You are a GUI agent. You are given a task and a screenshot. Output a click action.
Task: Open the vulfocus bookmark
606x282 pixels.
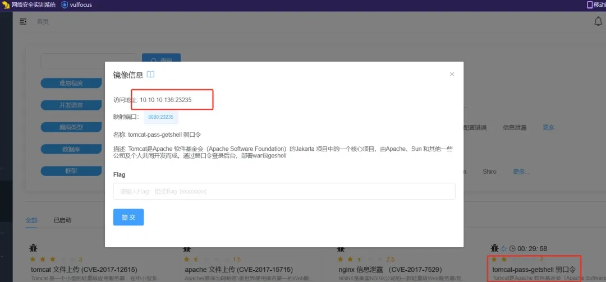pos(76,5)
